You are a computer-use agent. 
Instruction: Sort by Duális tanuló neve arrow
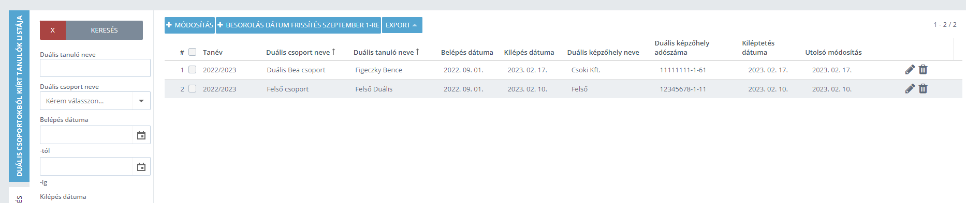click(417, 52)
